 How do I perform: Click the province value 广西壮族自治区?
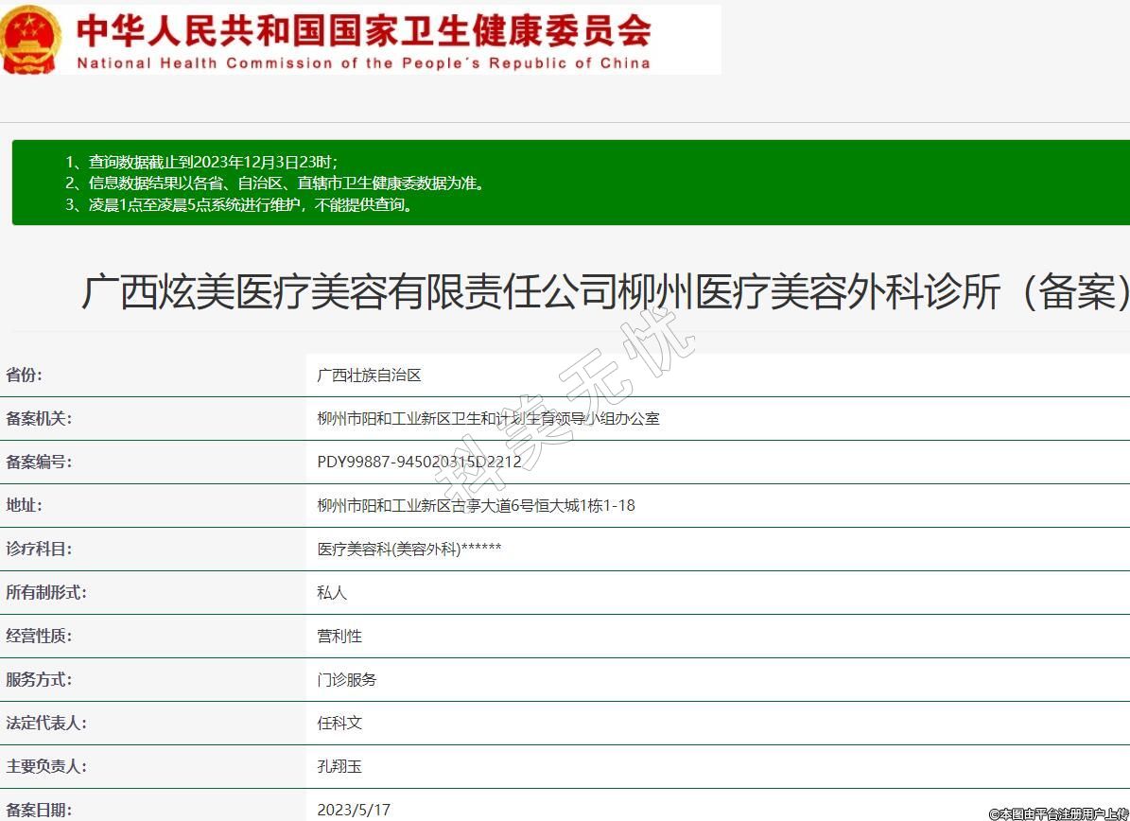coord(369,376)
